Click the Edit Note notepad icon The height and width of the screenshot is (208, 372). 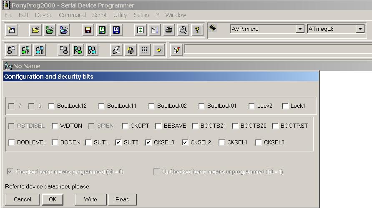tap(176, 50)
